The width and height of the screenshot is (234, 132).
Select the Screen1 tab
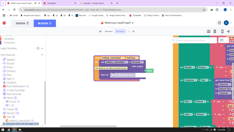click(109, 32)
